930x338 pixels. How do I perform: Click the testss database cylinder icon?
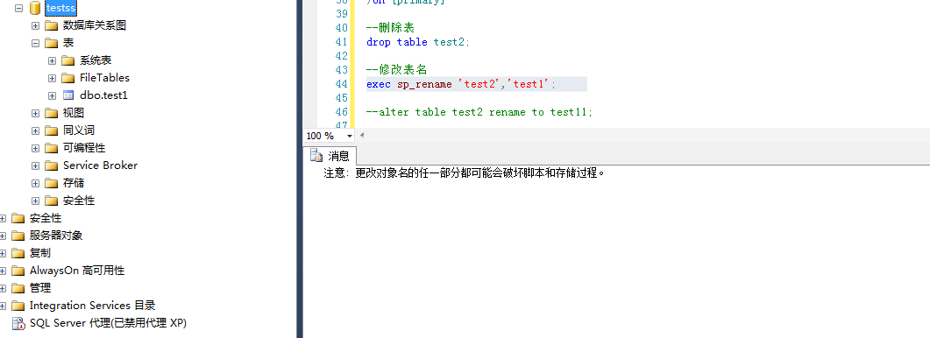[x=35, y=8]
